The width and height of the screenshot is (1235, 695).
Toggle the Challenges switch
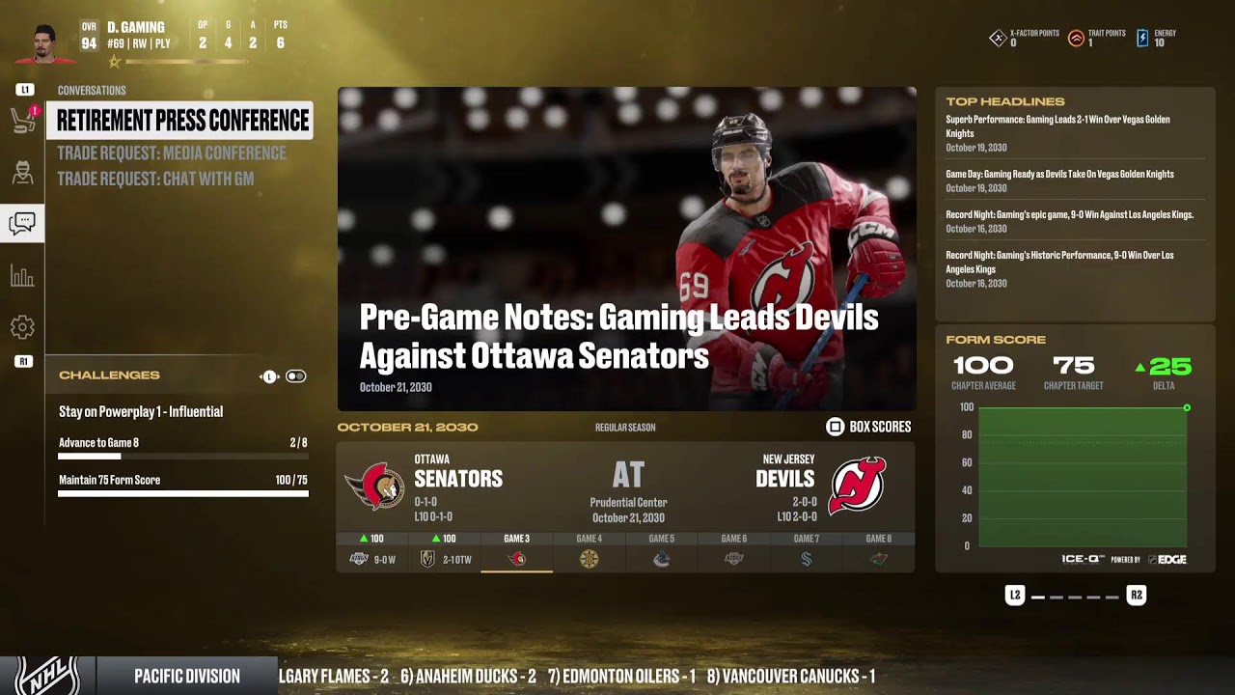pyautogui.click(x=296, y=376)
